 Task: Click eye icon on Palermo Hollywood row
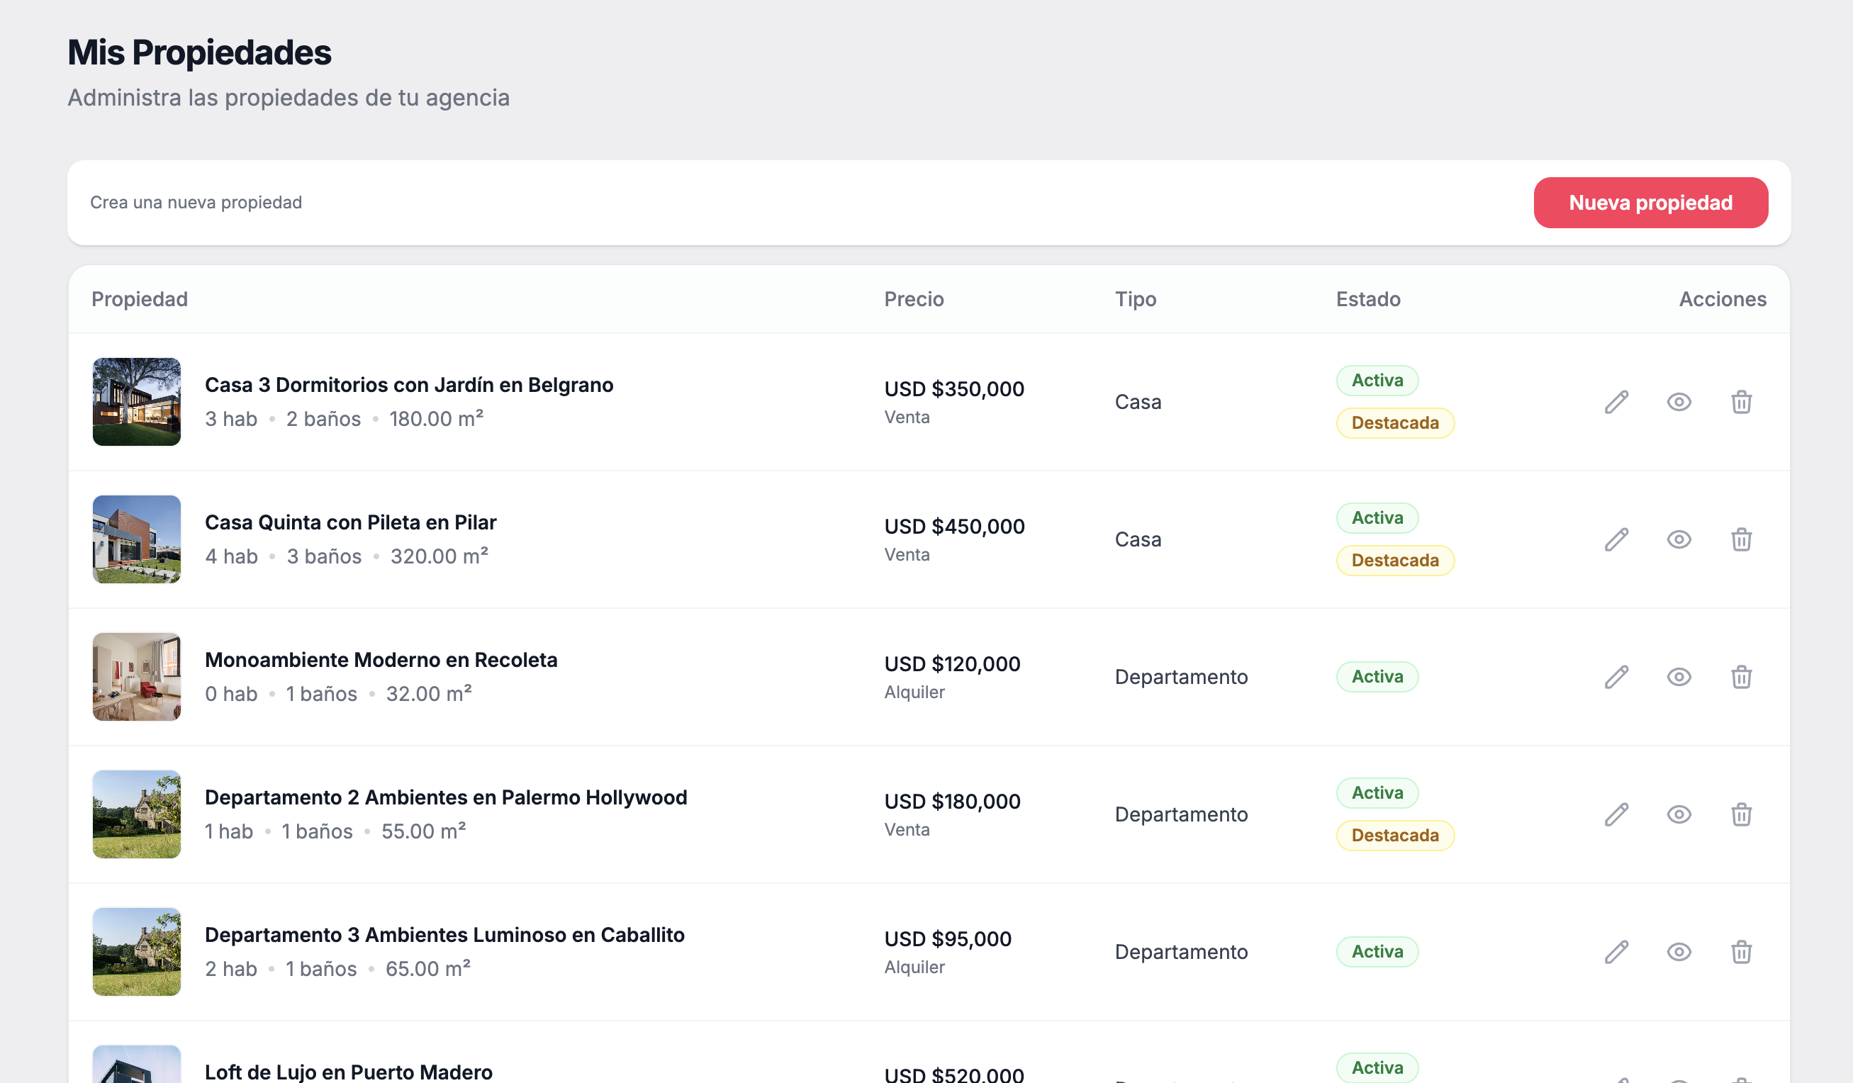click(x=1679, y=814)
